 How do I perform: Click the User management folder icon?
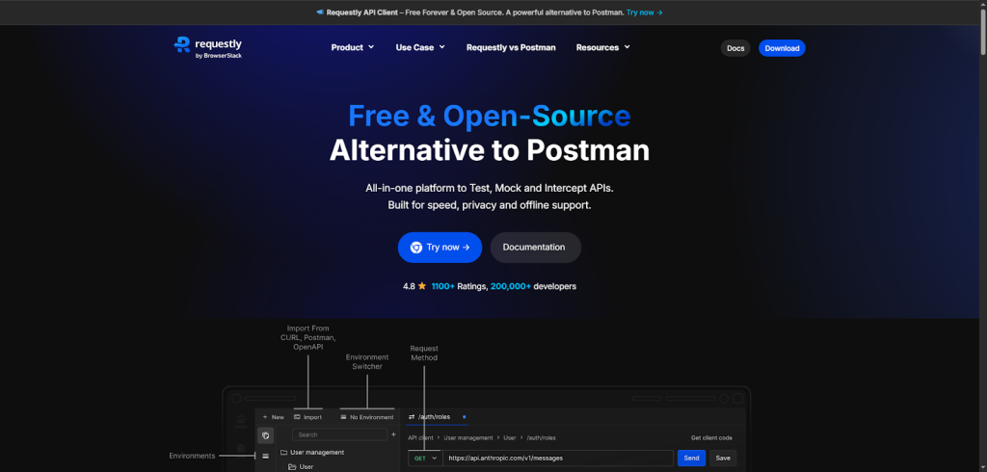[283, 452]
